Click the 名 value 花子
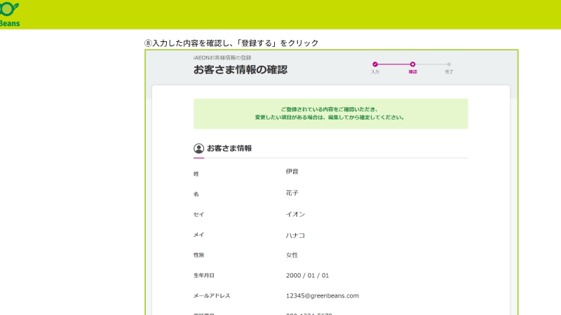 pos(292,193)
